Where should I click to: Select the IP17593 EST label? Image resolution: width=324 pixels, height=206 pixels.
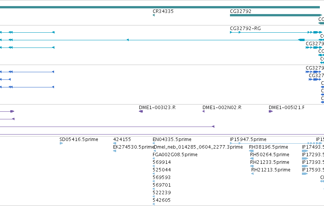[x=313, y=170]
